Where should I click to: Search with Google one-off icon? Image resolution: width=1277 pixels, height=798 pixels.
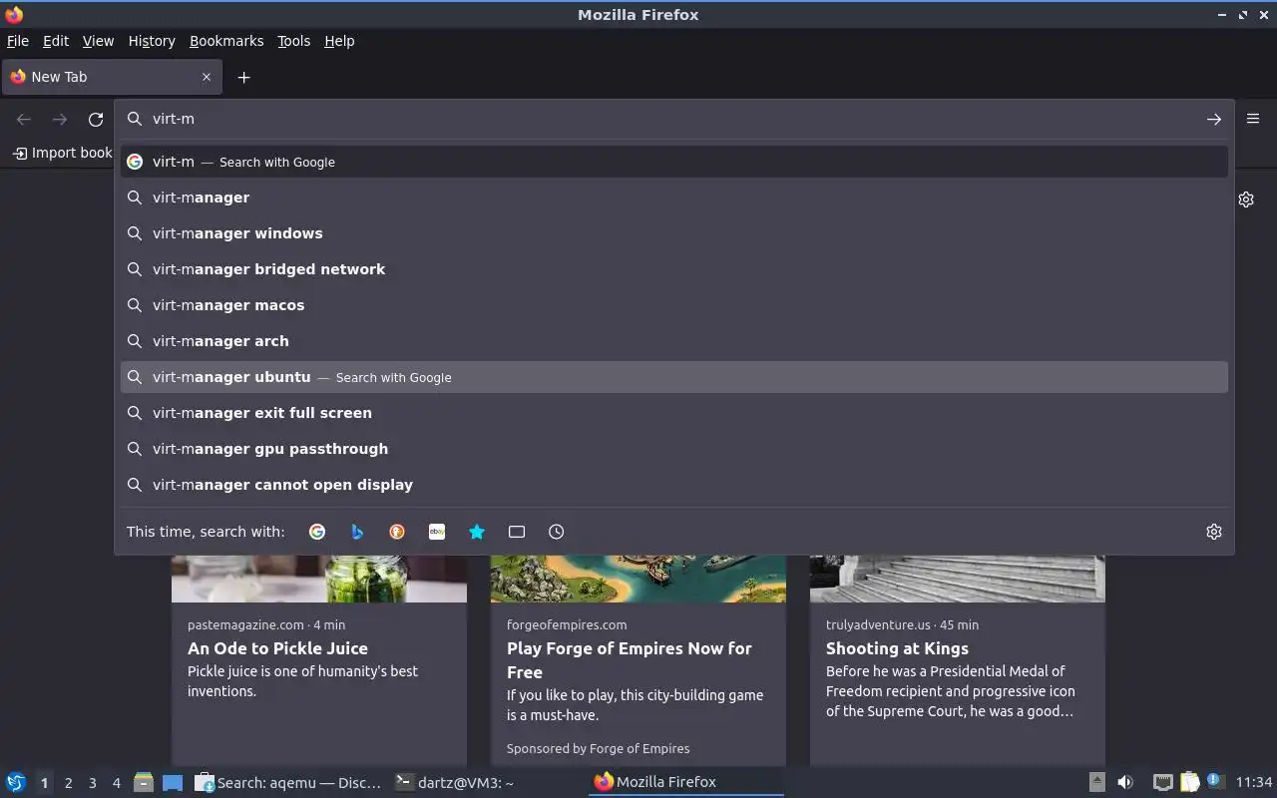317,532
